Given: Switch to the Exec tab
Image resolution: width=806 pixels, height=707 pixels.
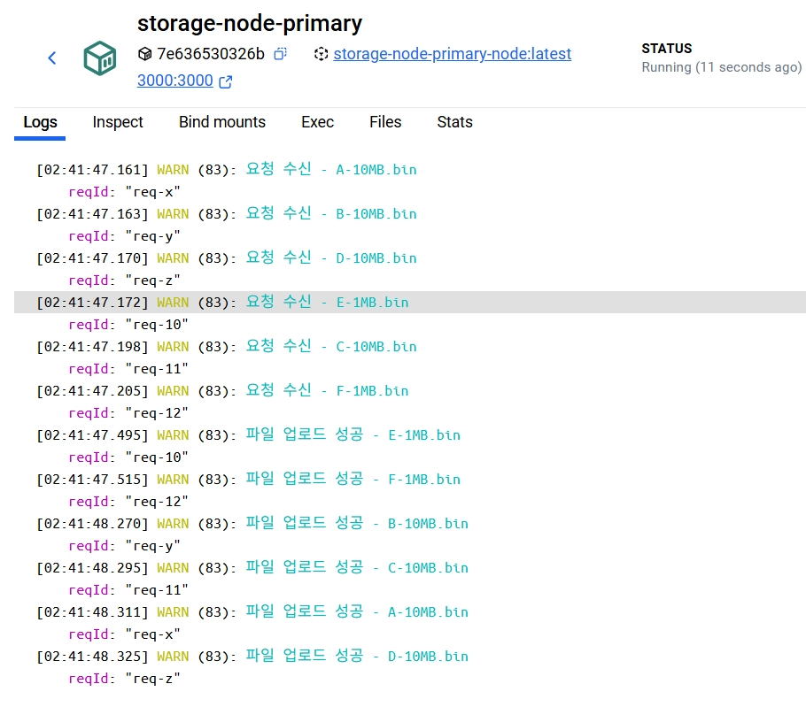Looking at the screenshot, I should (317, 122).
